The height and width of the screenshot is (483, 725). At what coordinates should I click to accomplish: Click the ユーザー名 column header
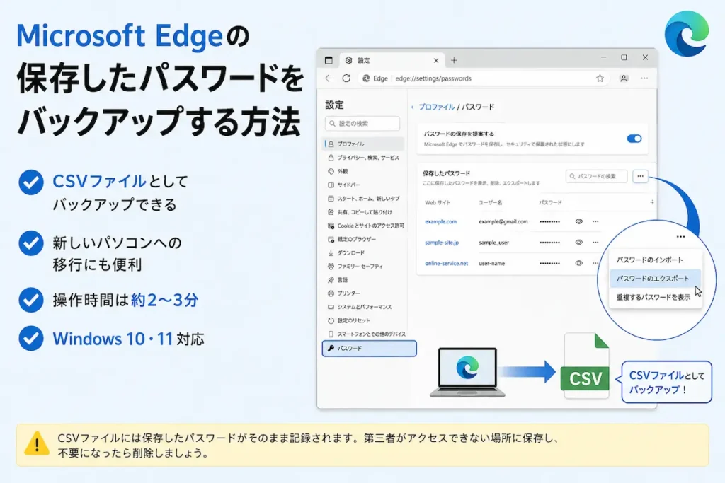[490, 203]
